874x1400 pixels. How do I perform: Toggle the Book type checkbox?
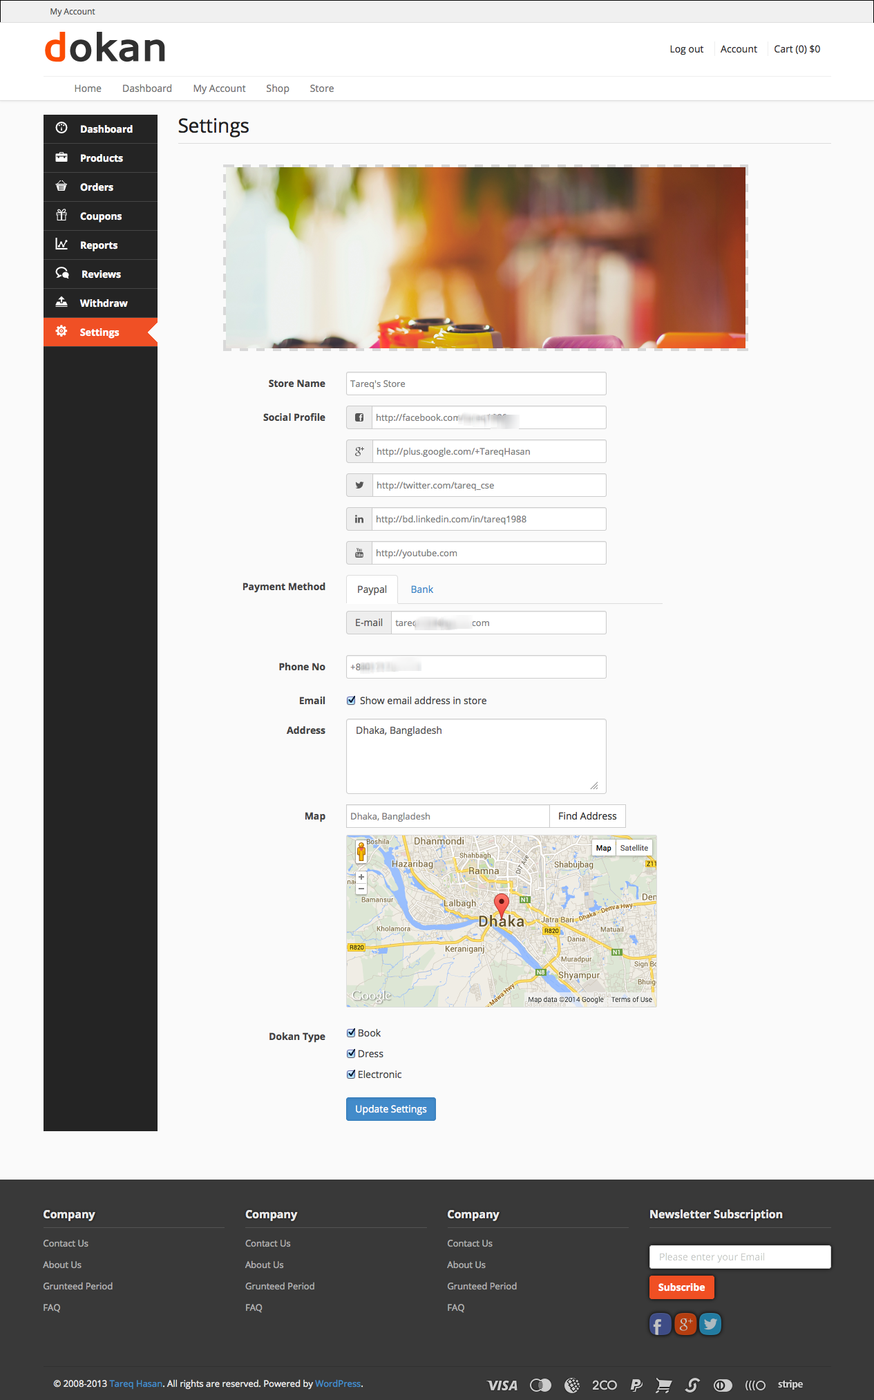tap(351, 1033)
